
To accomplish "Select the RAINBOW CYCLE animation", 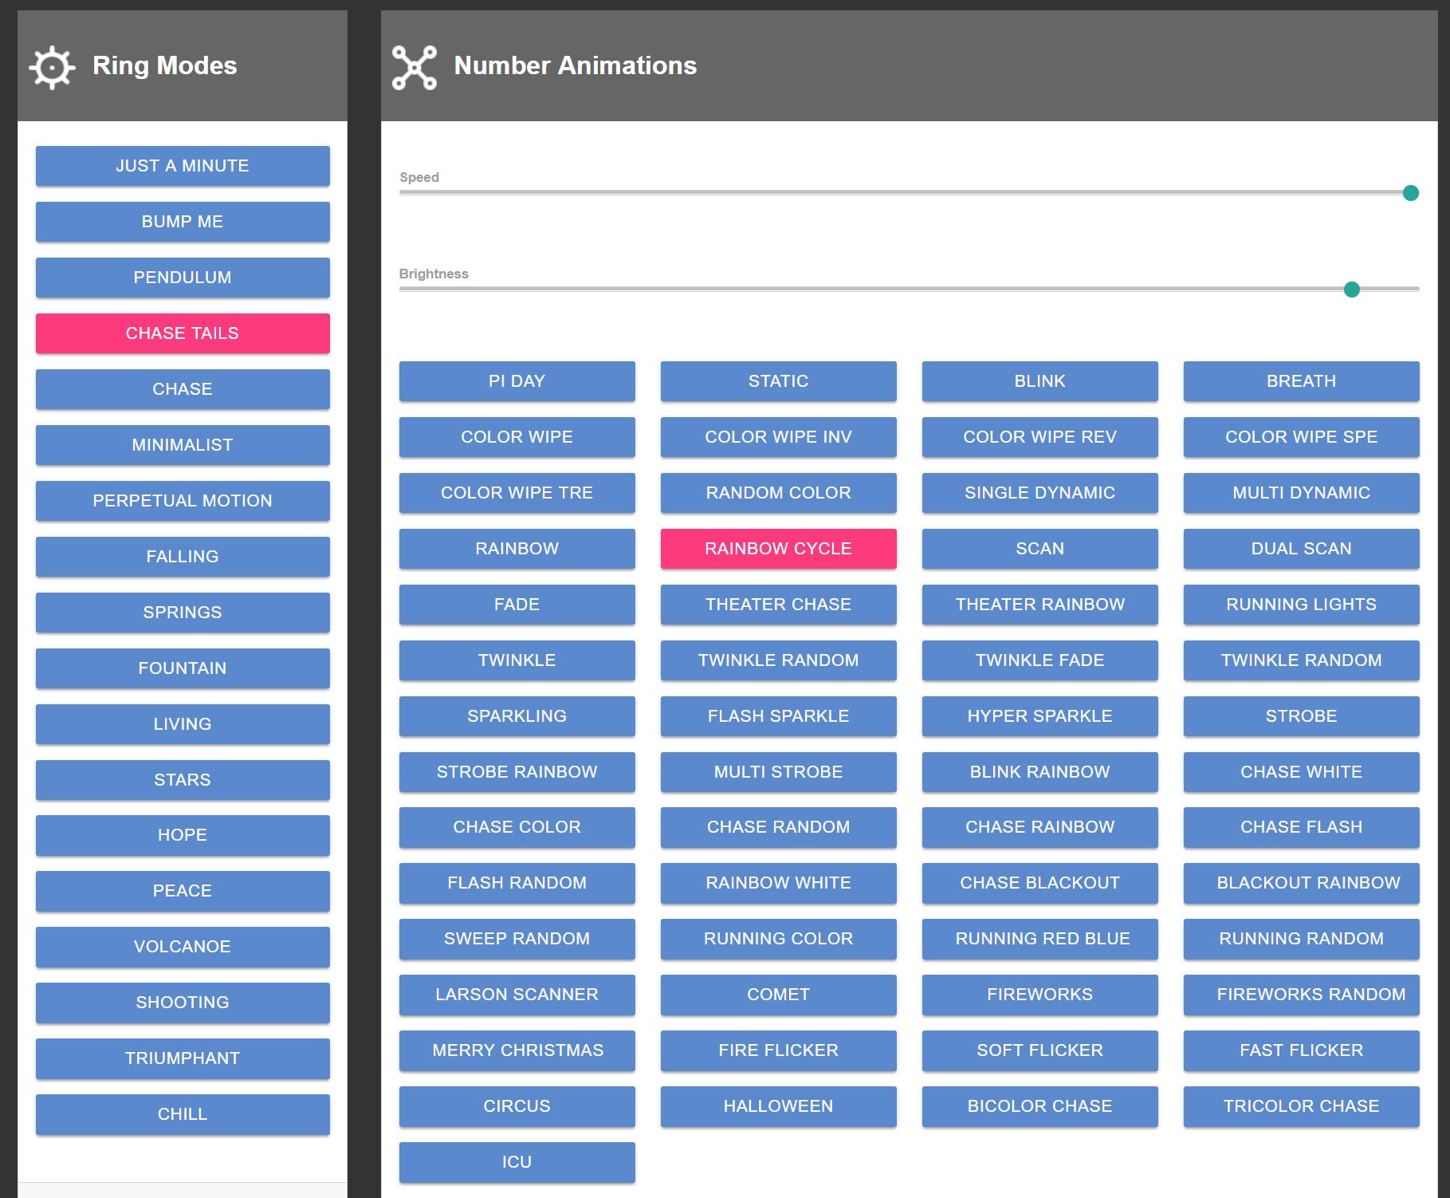I will 778,549.
